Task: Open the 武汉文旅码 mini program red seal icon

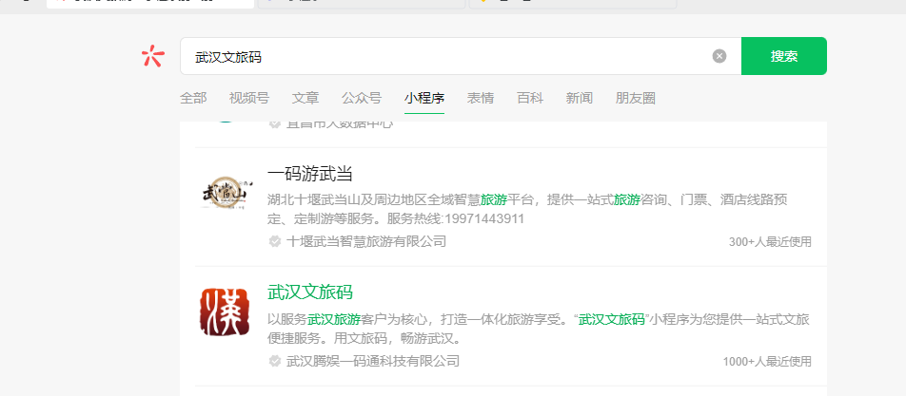Action: click(x=225, y=311)
